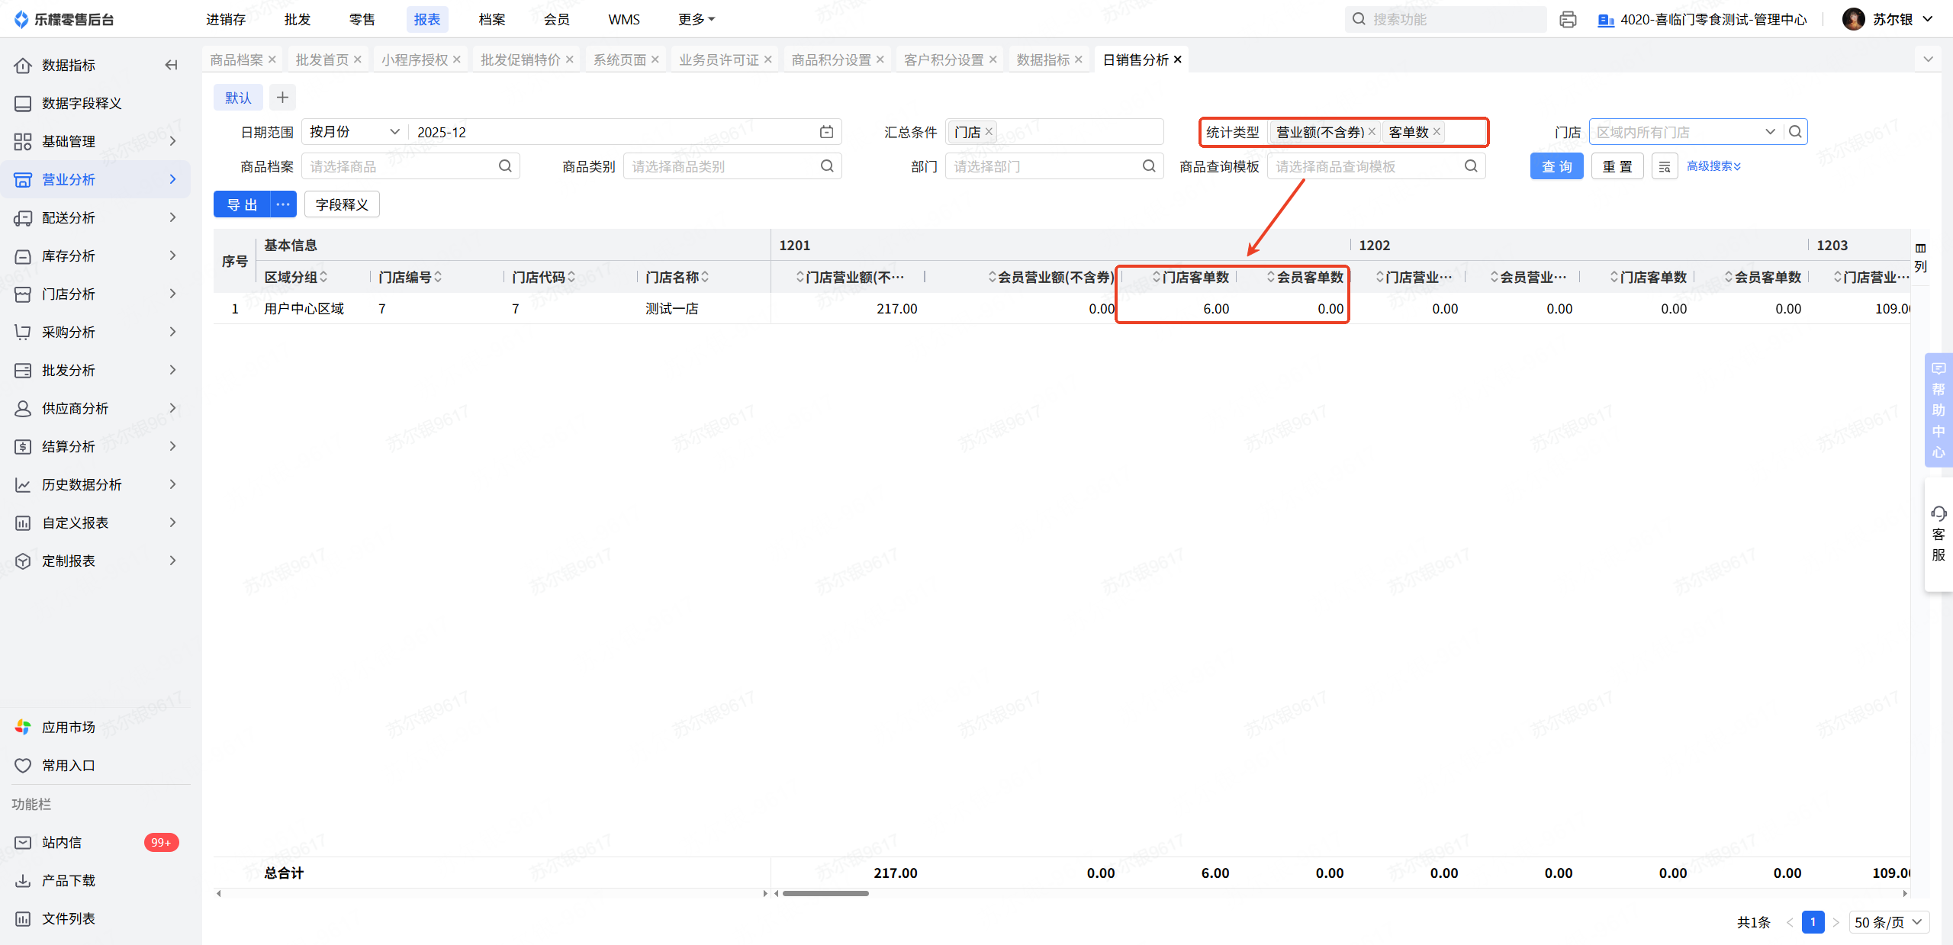The width and height of the screenshot is (1953, 945).
Task: Click search icon in 商品档案 field
Action: 505,166
